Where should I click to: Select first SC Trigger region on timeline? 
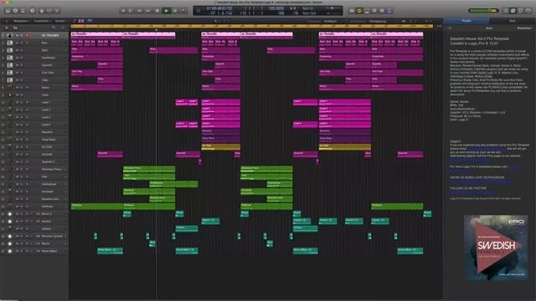coord(97,35)
